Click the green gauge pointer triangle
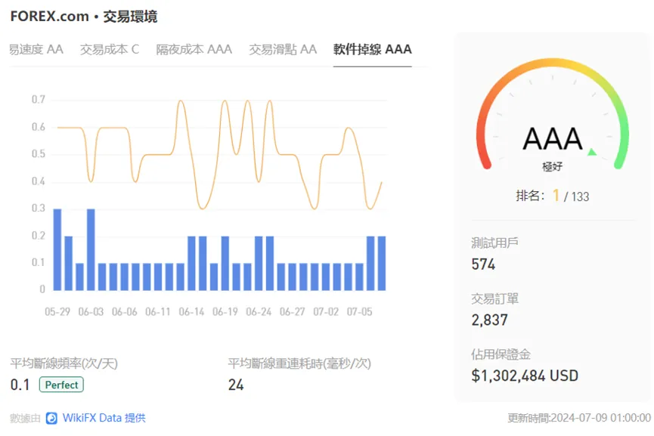Viewport: 654px width, 436px height. 592,152
